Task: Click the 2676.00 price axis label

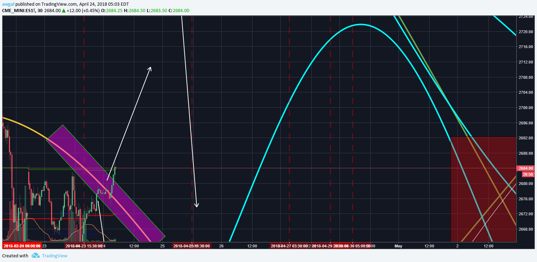Action: tap(527, 199)
